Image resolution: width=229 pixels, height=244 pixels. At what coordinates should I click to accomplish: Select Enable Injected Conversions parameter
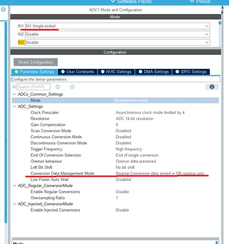point(55,210)
